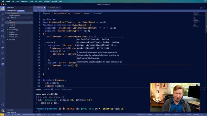This screenshot has height=116, width=207.
Task: Open .gitignore in the file tree
Action: [19, 27]
